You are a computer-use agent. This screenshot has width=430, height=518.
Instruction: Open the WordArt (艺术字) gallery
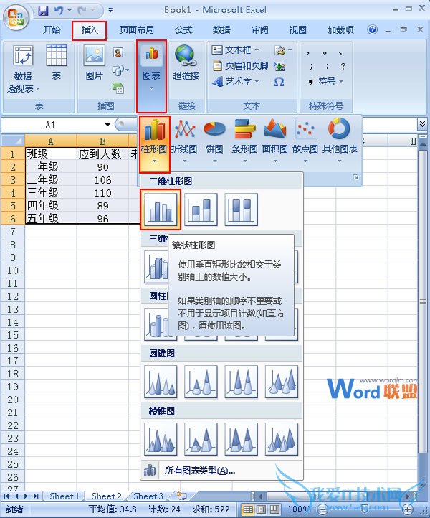[235, 81]
